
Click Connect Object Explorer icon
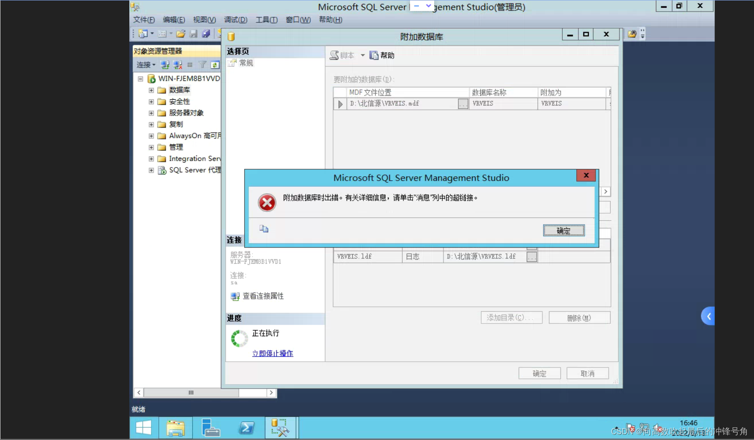coord(165,65)
